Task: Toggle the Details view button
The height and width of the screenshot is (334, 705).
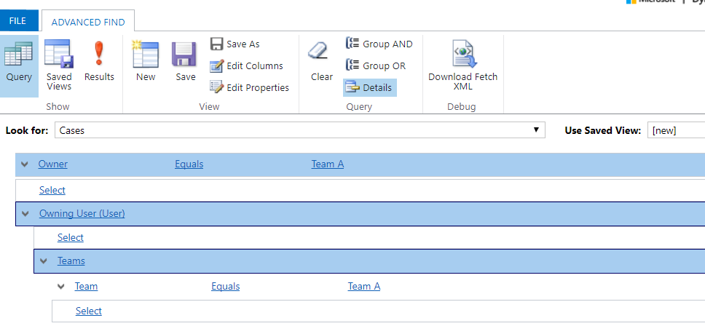Action: click(370, 88)
